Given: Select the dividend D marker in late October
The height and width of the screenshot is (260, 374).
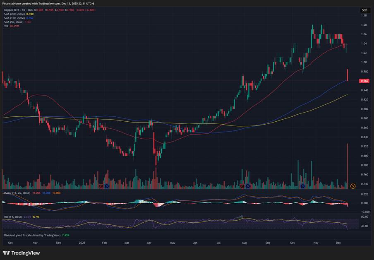Looking at the screenshot, I should [302, 186].
